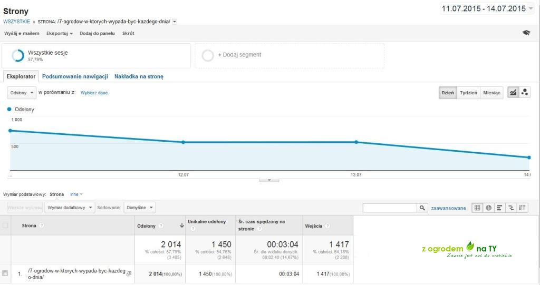The height and width of the screenshot is (285, 540).
Task: Click the zaawansowane filter link
Action: [448, 208]
